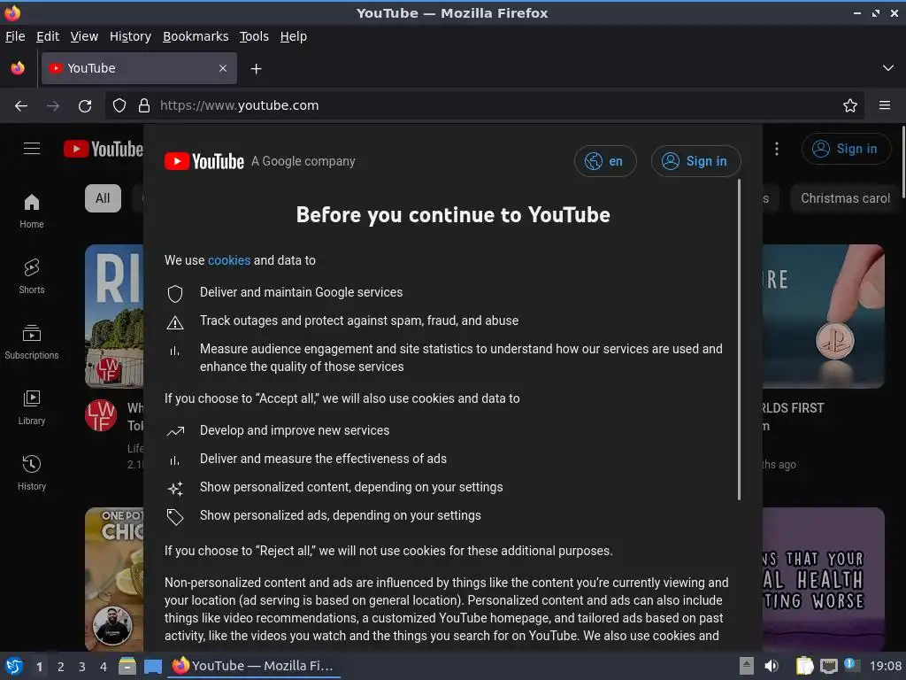Open the taskbar start menu icon
This screenshot has height=680, width=906.
14,666
